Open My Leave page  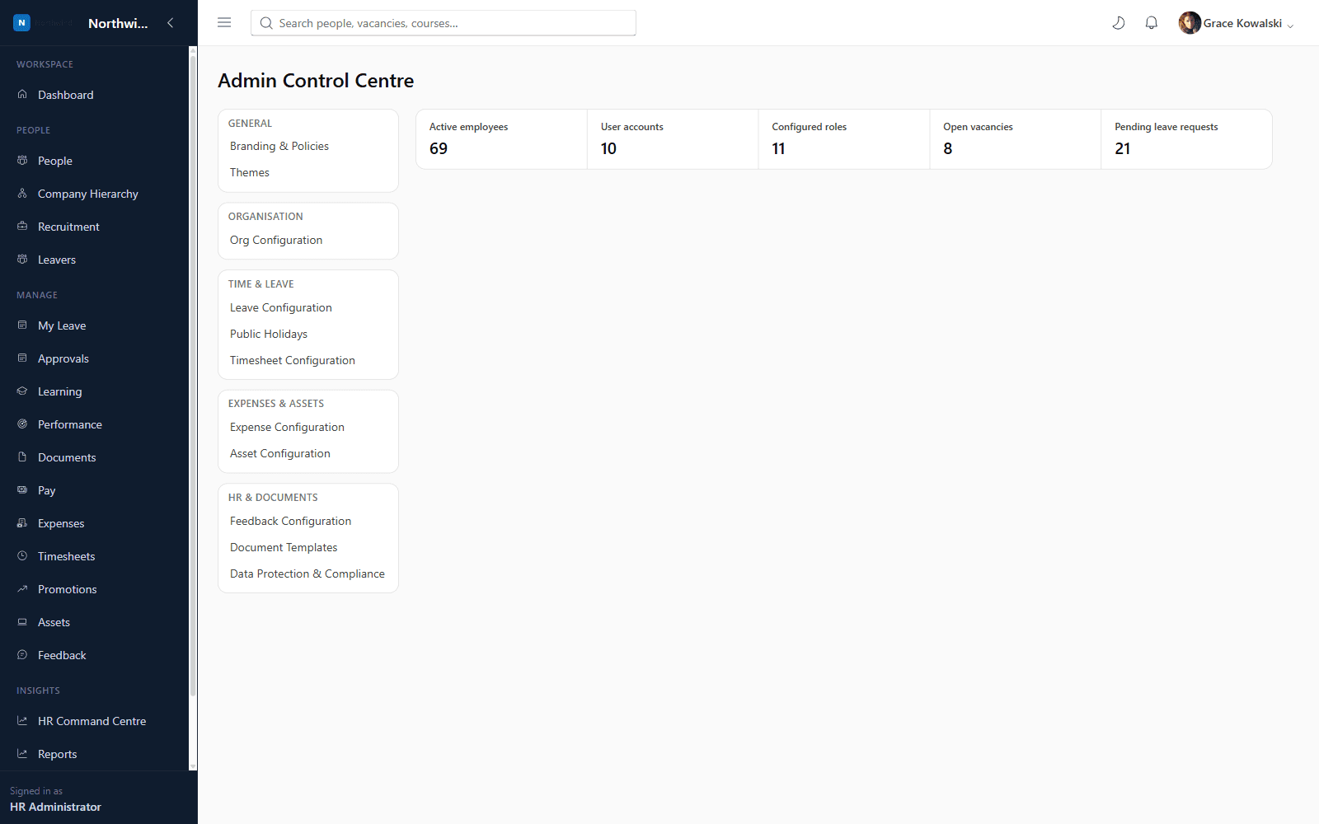(94, 325)
